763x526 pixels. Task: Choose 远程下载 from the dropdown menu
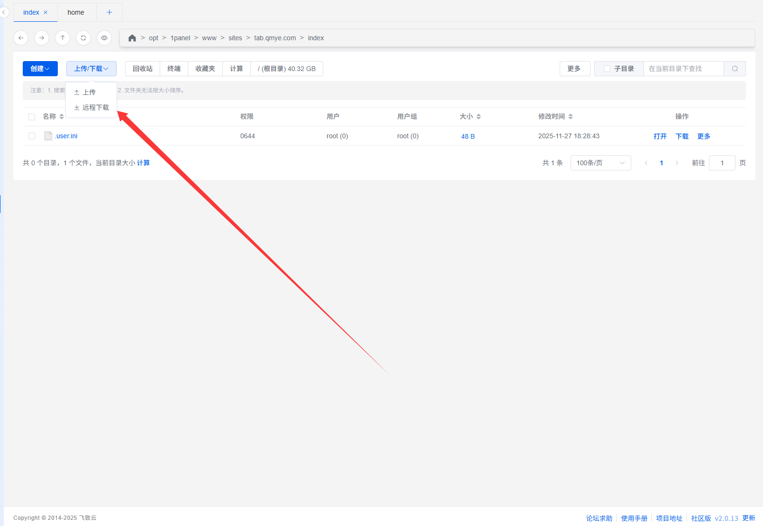pos(95,107)
